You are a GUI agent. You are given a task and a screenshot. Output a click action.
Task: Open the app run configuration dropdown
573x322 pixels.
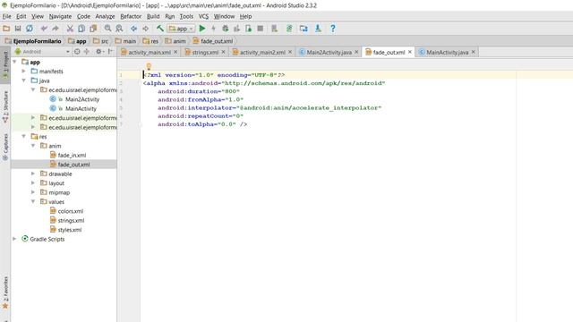pos(181,29)
